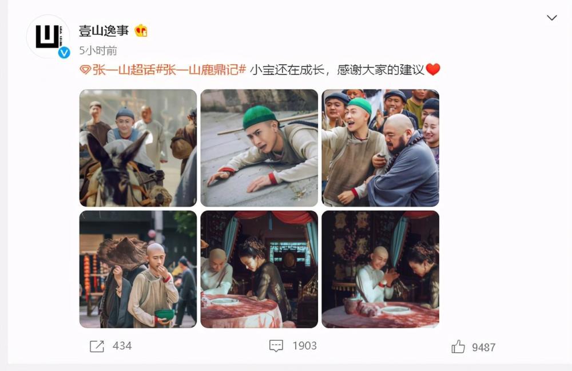Open comments via speech bubble icon
The width and height of the screenshot is (572, 371).
[x=276, y=346]
